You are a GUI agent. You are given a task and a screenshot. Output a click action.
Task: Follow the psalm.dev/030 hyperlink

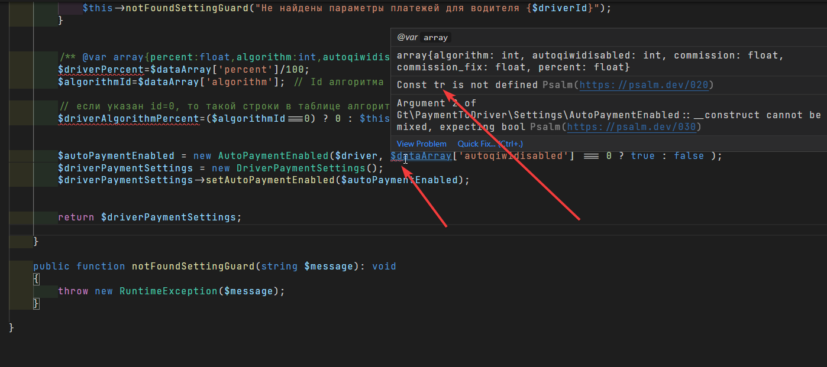click(632, 126)
